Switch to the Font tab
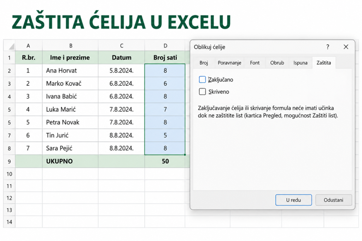The width and height of the screenshot is (362, 241). tap(255, 63)
